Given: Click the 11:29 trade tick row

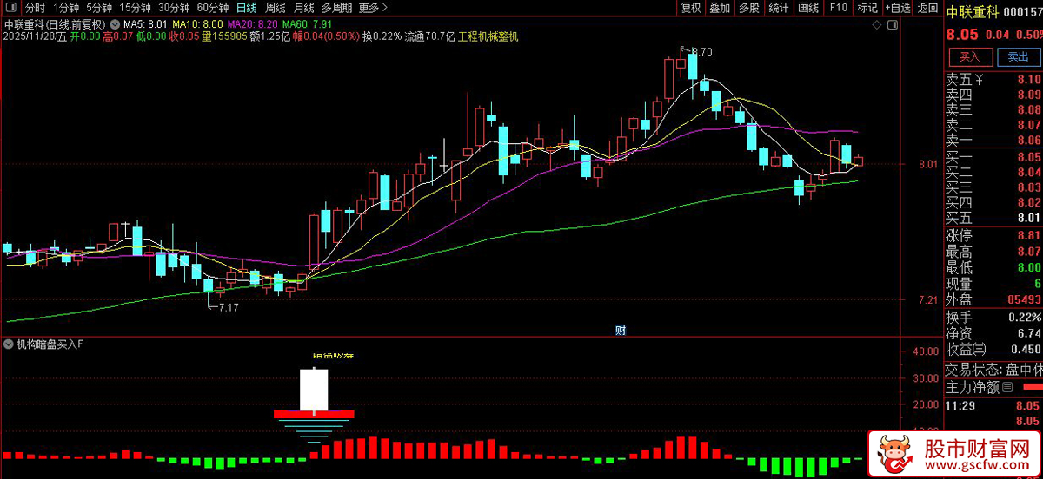Looking at the screenshot, I should click(x=993, y=405).
